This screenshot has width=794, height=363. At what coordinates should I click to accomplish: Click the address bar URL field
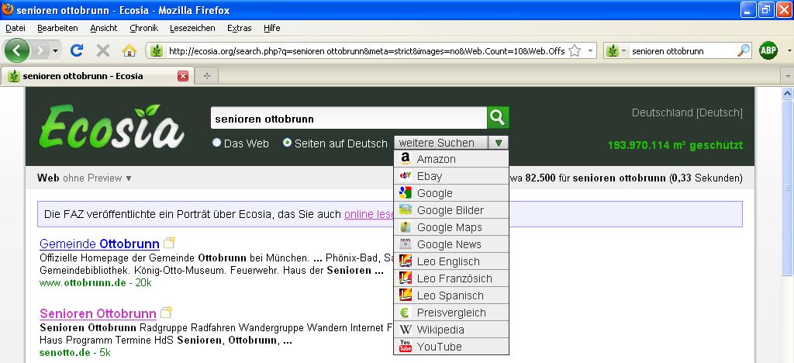pos(366,50)
